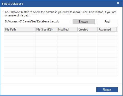Sort by the File Path column header
The width and height of the screenshot is (123, 96).
coord(20,29)
